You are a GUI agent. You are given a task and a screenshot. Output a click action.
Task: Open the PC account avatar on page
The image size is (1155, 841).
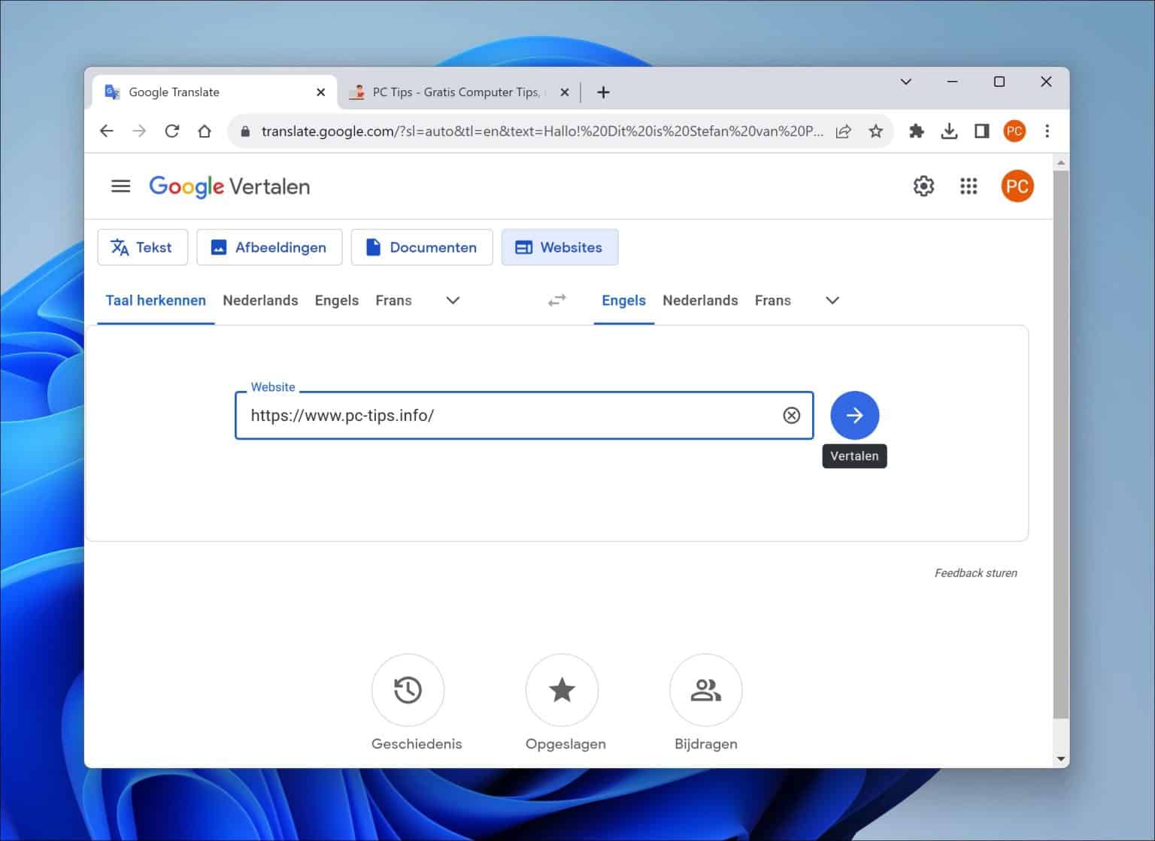point(1017,186)
